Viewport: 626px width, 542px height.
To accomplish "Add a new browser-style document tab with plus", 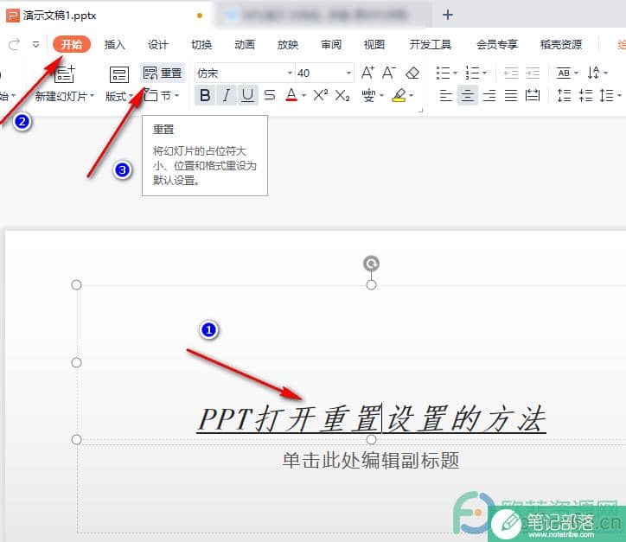I will pos(448,16).
